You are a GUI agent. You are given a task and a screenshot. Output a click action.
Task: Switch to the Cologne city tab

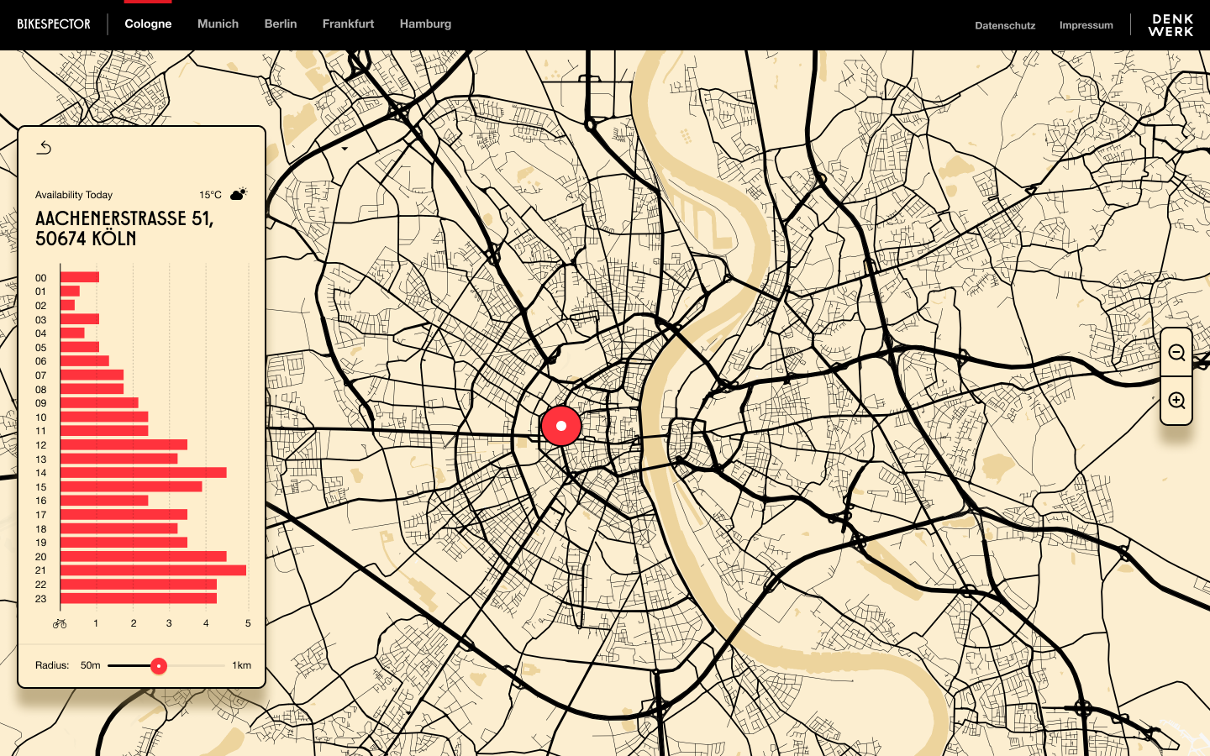148,24
